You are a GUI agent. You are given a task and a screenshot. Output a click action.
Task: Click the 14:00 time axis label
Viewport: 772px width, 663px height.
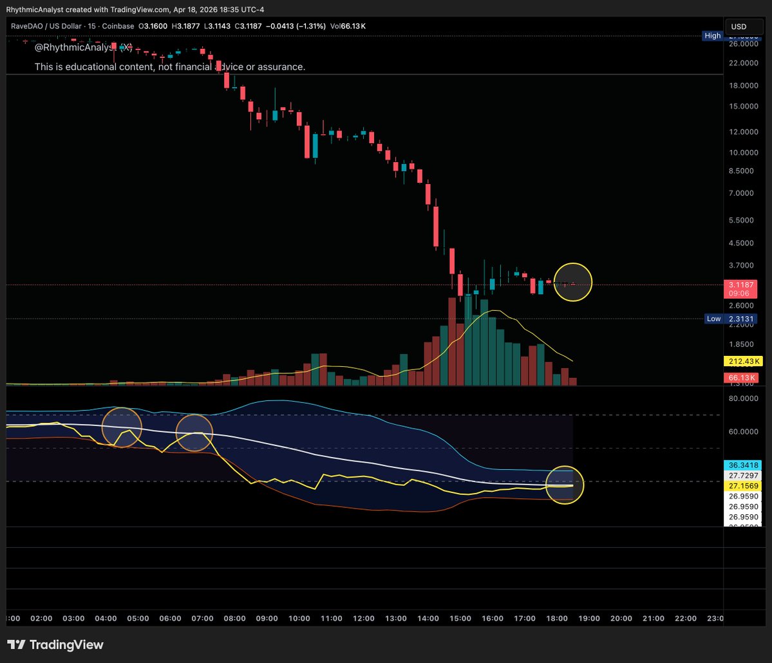(x=428, y=618)
